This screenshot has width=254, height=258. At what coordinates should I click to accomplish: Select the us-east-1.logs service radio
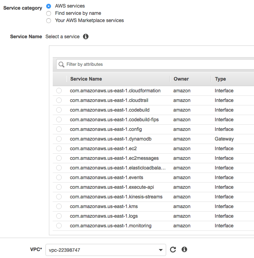[59, 216]
